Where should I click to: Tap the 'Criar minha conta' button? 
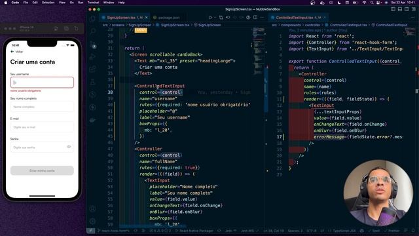pos(42,170)
